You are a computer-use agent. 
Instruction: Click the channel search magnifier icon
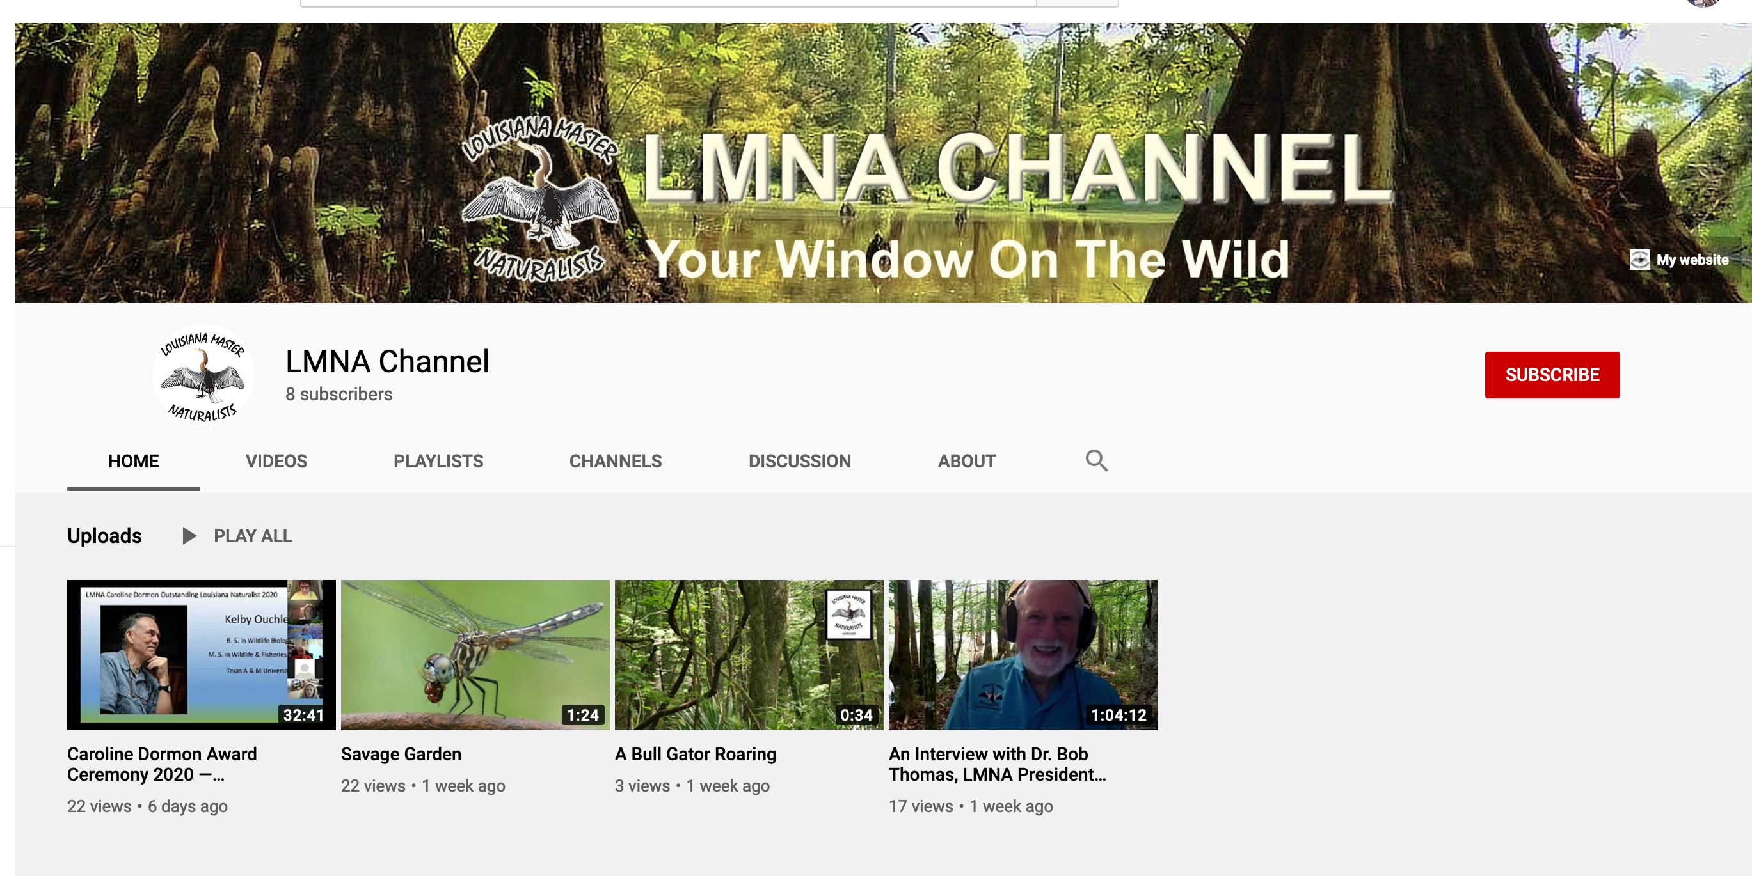[x=1095, y=461]
